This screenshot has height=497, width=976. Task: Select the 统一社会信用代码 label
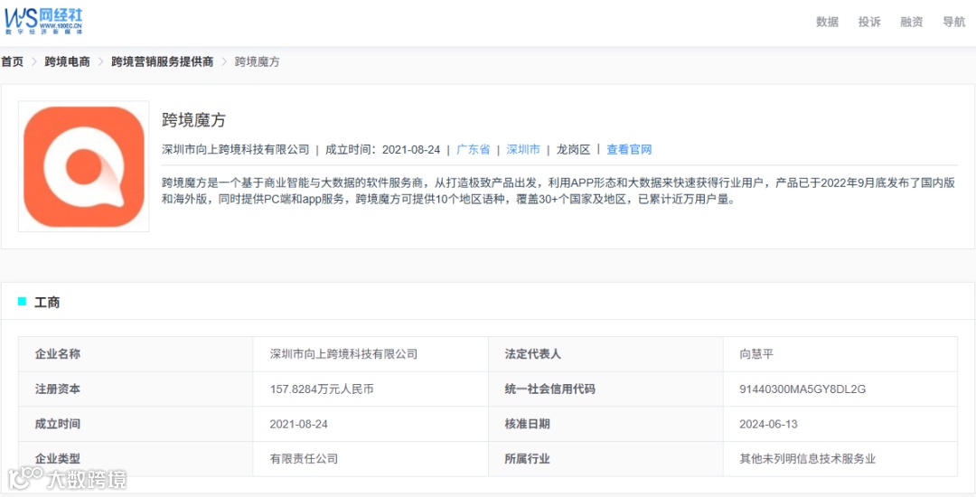549,389
